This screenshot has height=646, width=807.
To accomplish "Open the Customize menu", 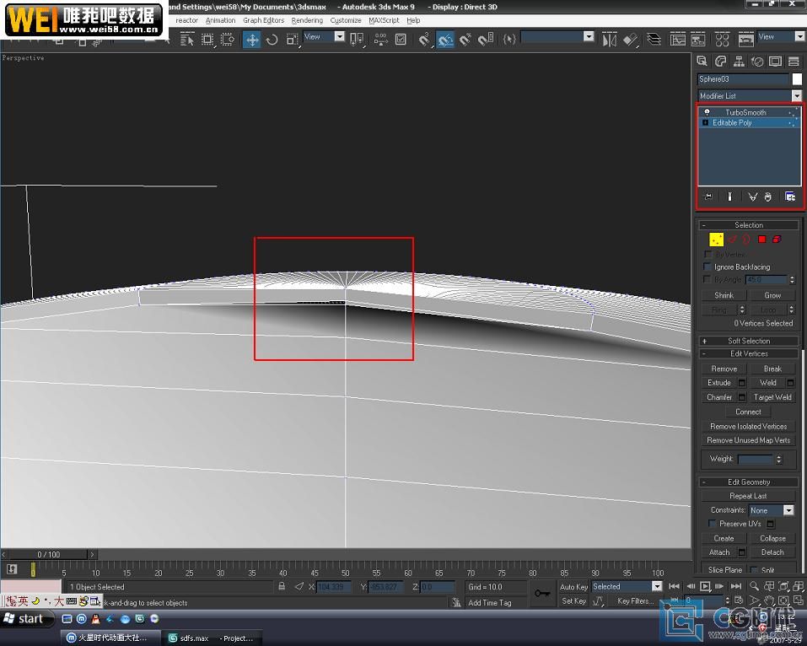I will (346, 20).
